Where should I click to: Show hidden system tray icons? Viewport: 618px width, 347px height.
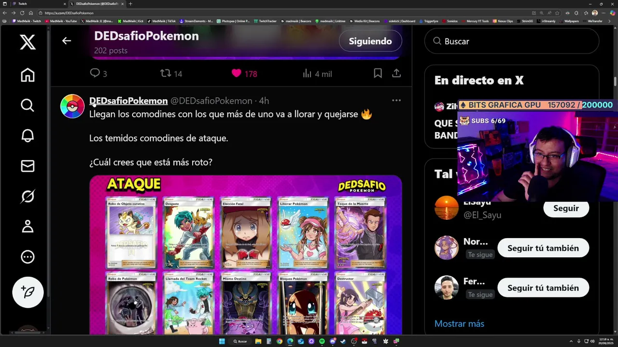[x=572, y=341]
